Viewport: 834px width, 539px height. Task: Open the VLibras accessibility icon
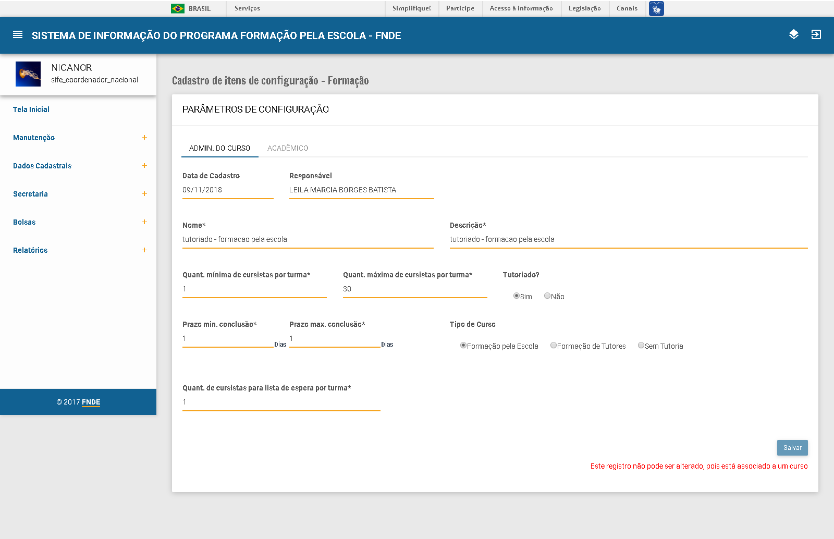pyautogui.click(x=656, y=8)
